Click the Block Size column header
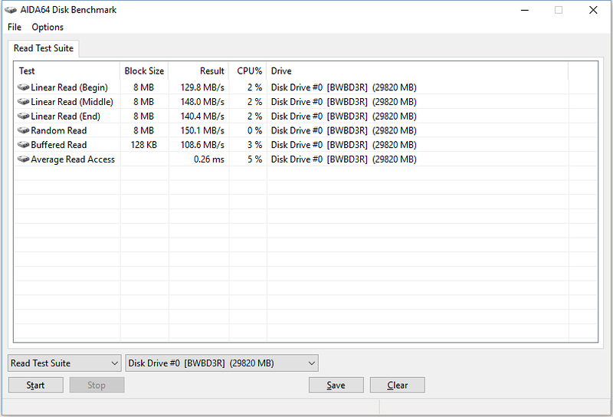 pyautogui.click(x=144, y=71)
